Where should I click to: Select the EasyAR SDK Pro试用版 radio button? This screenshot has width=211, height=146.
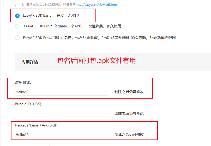[x=17, y=38]
